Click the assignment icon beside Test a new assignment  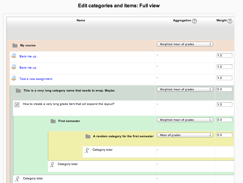[x=14, y=78]
